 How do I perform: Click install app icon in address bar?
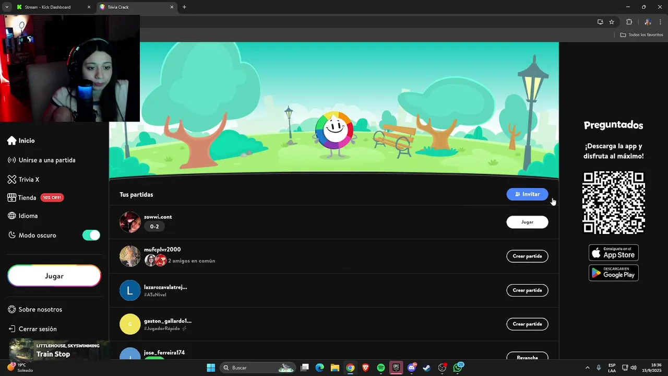600,22
